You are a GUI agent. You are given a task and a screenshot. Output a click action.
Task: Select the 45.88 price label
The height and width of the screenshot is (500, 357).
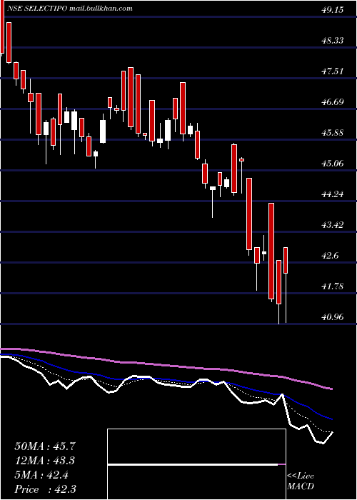pos(332,133)
